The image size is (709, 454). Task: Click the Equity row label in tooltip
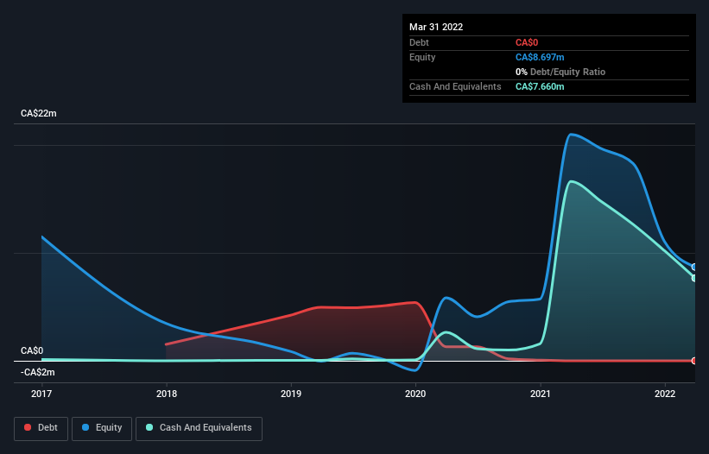click(x=422, y=57)
